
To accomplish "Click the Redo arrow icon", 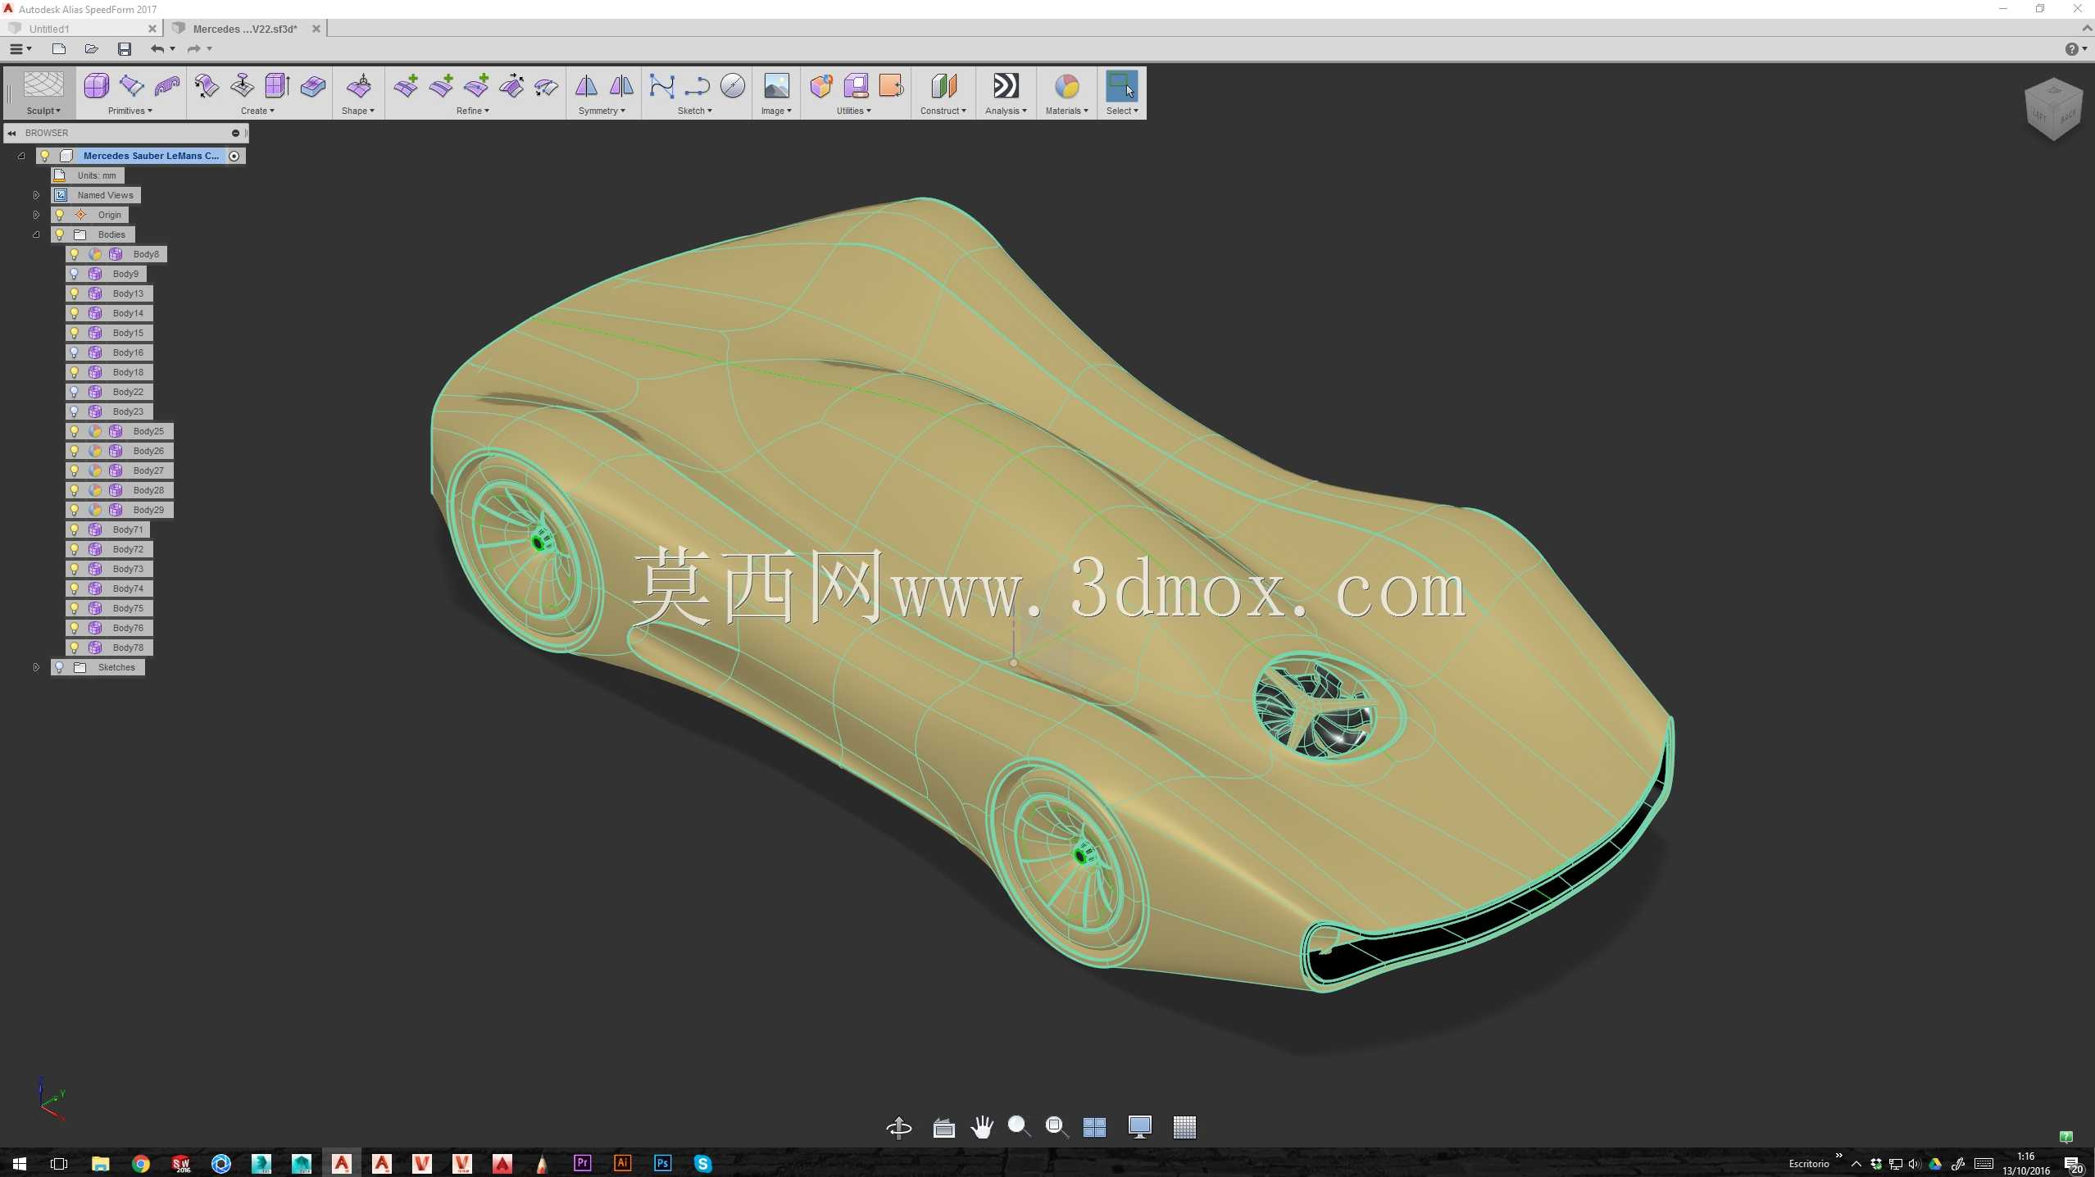I will coord(193,49).
